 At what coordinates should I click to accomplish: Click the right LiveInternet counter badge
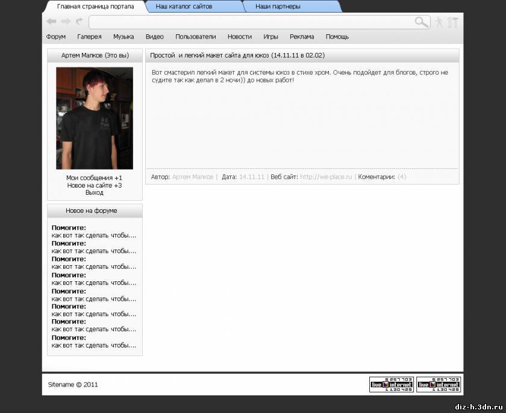click(x=439, y=384)
